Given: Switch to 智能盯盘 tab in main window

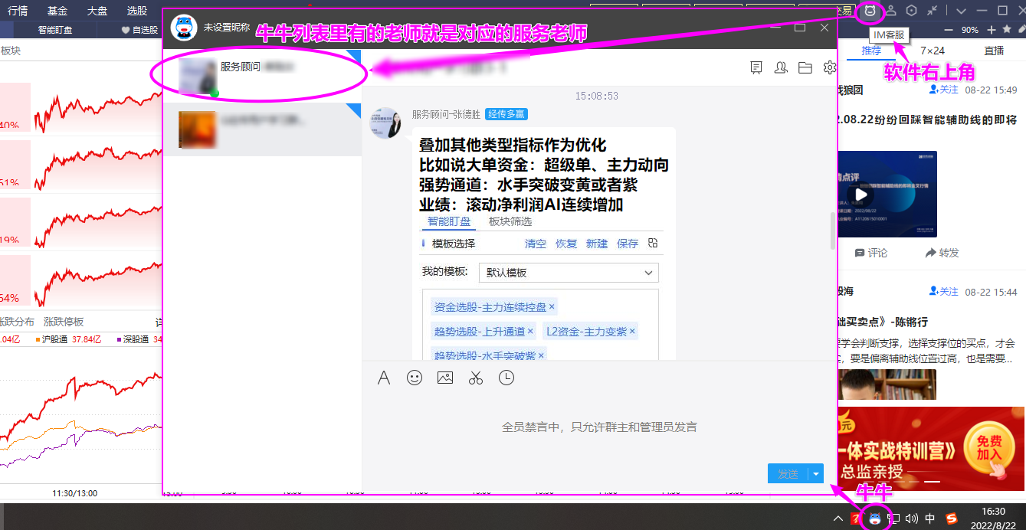Looking at the screenshot, I should tap(56, 30).
